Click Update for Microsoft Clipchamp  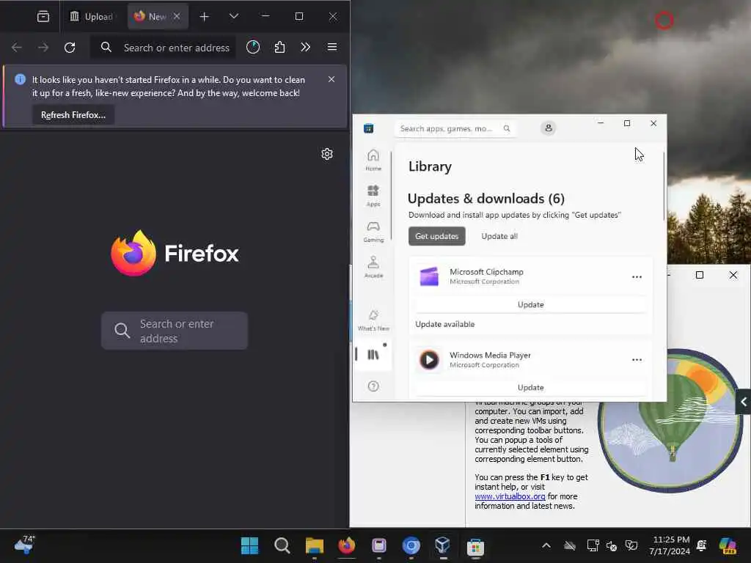coord(531,304)
